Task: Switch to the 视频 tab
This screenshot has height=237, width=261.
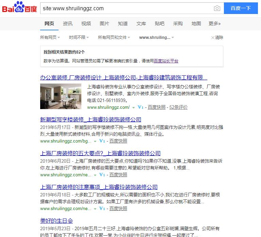Action: pos(86,24)
